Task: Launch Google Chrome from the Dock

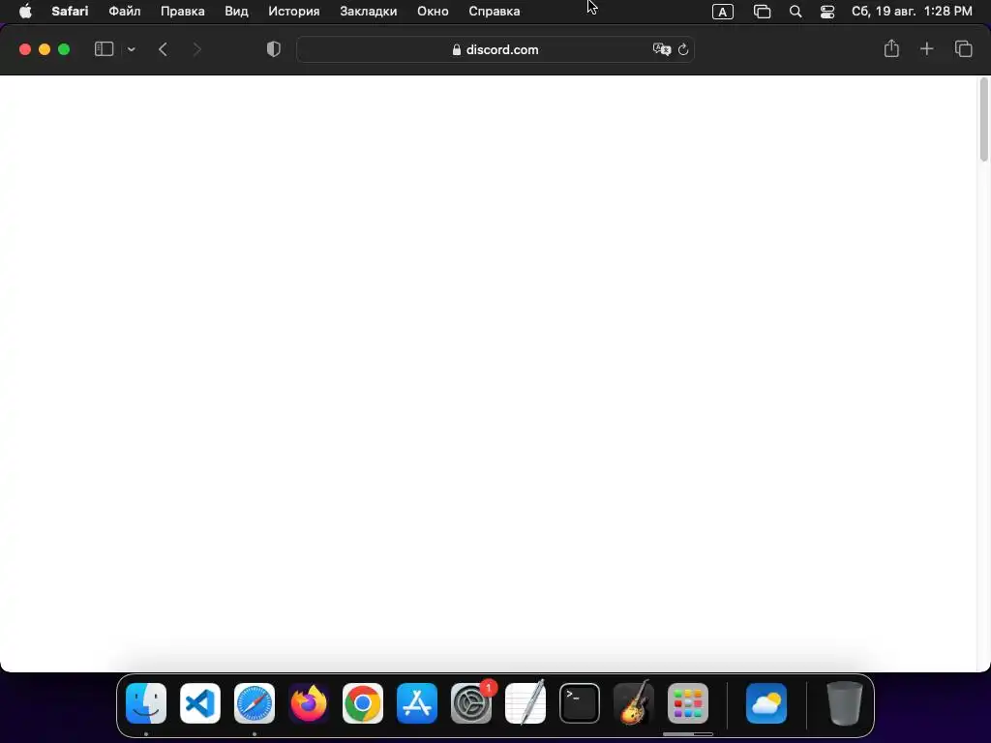Action: [x=363, y=703]
